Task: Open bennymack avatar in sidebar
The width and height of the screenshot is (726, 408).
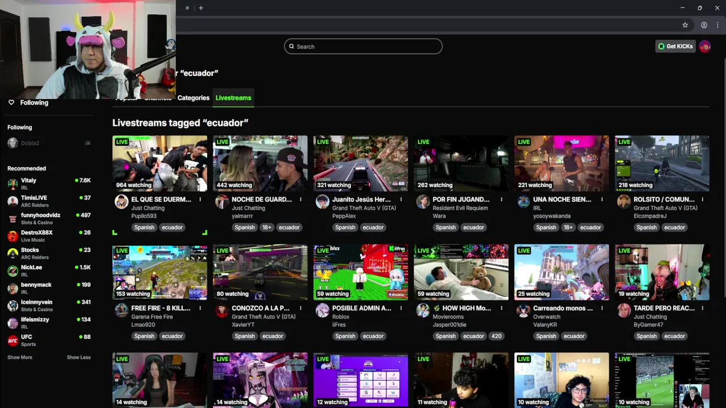Action: [12, 288]
